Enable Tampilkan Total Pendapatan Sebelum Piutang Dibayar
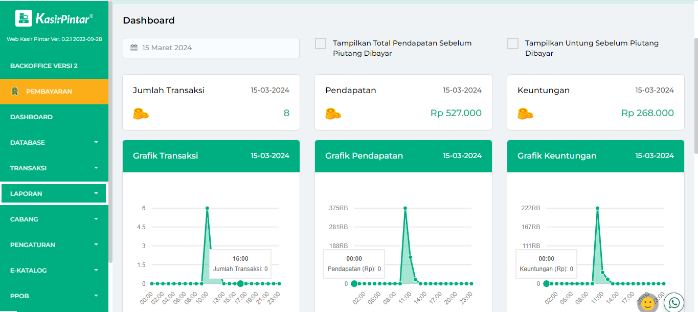The width and height of the screenshot is (698, 312). [321, 43]
